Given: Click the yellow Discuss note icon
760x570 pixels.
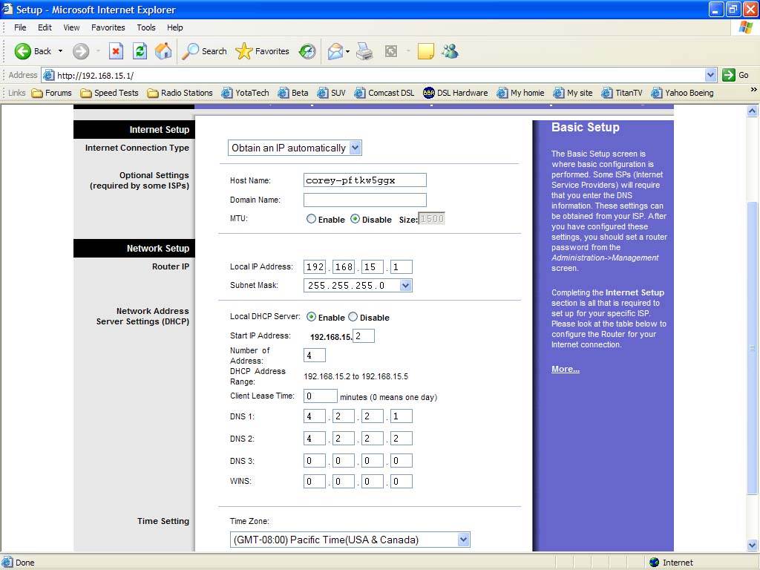Looking at the screenshot, I should 425,51.
